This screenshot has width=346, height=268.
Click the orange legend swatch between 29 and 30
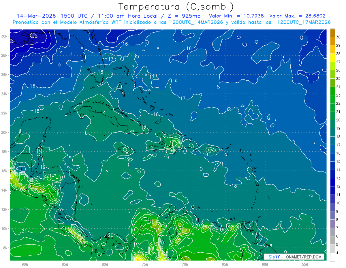click(x=332, y=41)
